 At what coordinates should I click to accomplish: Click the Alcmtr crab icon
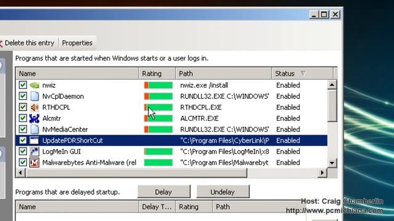[x=34, y=118]
